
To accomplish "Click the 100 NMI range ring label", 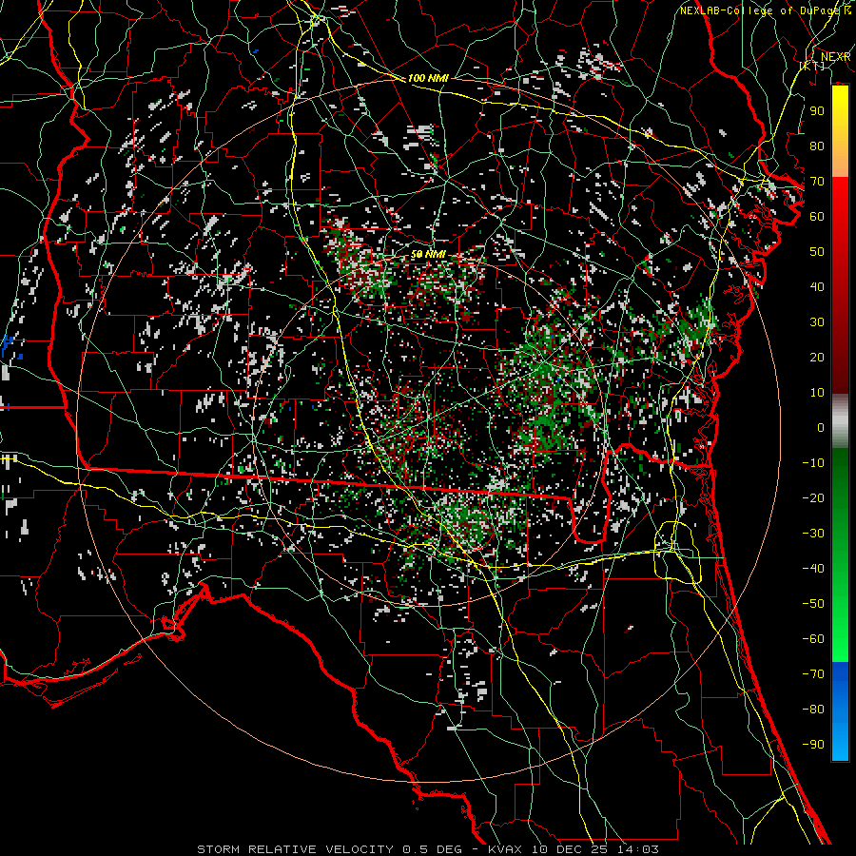I will click(x=428, y=78).
